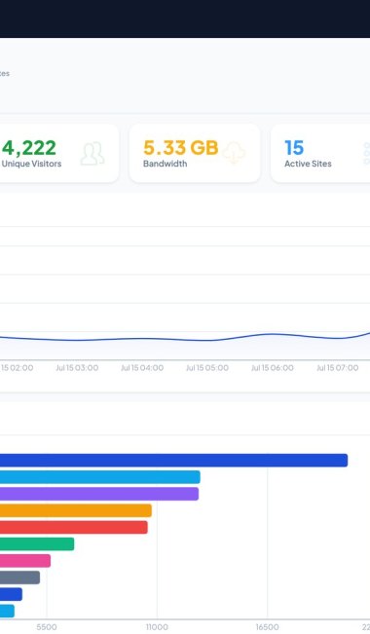Screen dimensions: 370x634
Task: Click the pink bar in chart
Action: point(25,561)
